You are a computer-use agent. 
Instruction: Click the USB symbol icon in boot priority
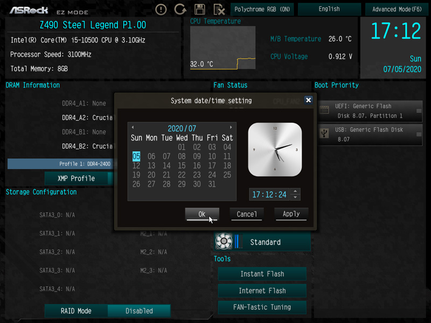click(324, 134)
